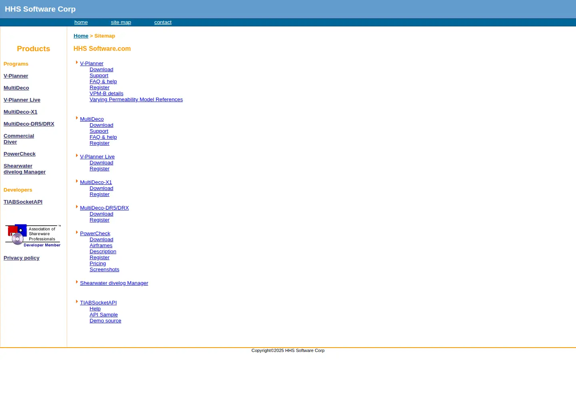Click the Association of Shareware Professionals logo
The image size is (576, 400).
[33, 235]
